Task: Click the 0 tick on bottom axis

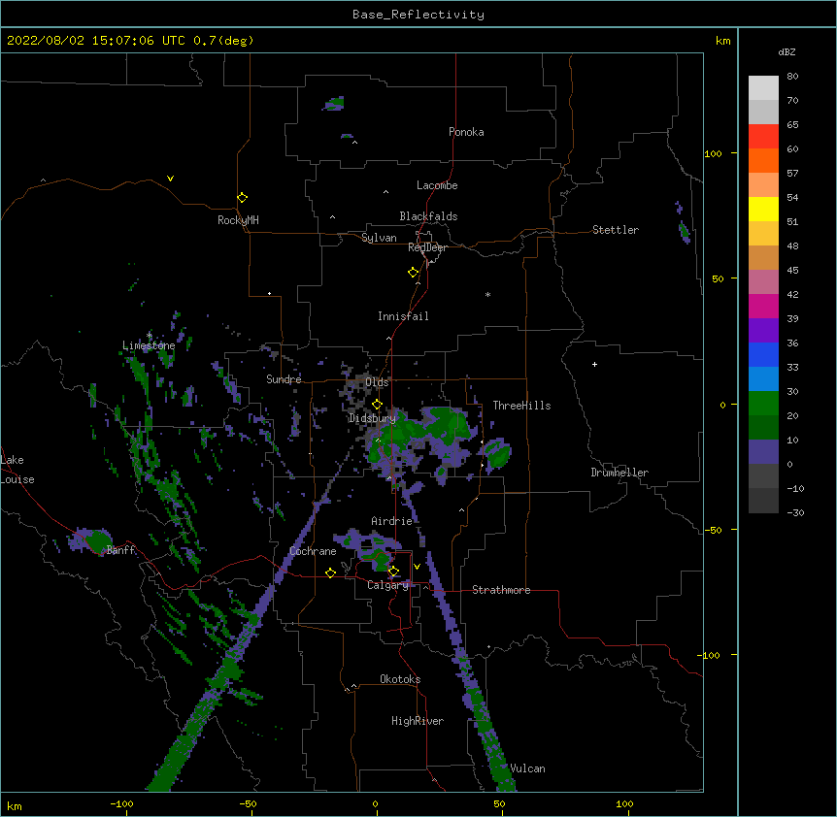Action: click(x=375, y=803)
